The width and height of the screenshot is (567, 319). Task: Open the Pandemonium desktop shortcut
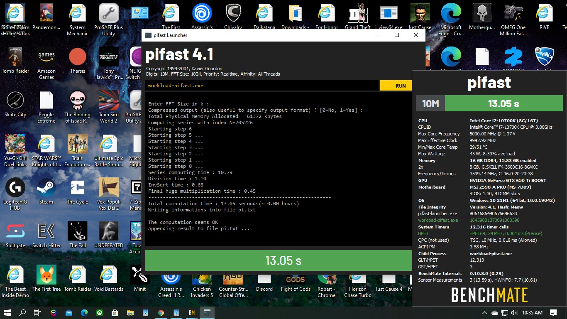click(46, 17)
